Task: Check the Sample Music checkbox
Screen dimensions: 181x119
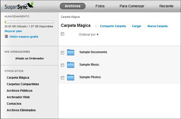Action: click(62, 65)
